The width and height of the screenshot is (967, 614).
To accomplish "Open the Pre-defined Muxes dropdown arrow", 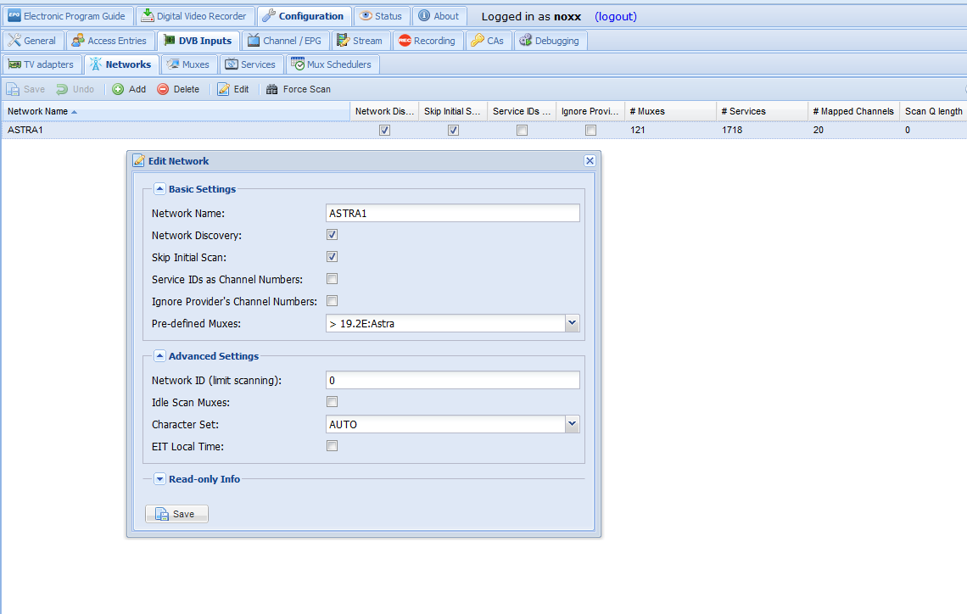I will click(573, 323).
